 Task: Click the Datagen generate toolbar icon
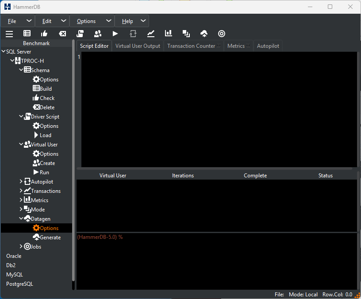[x=204, y=34]
